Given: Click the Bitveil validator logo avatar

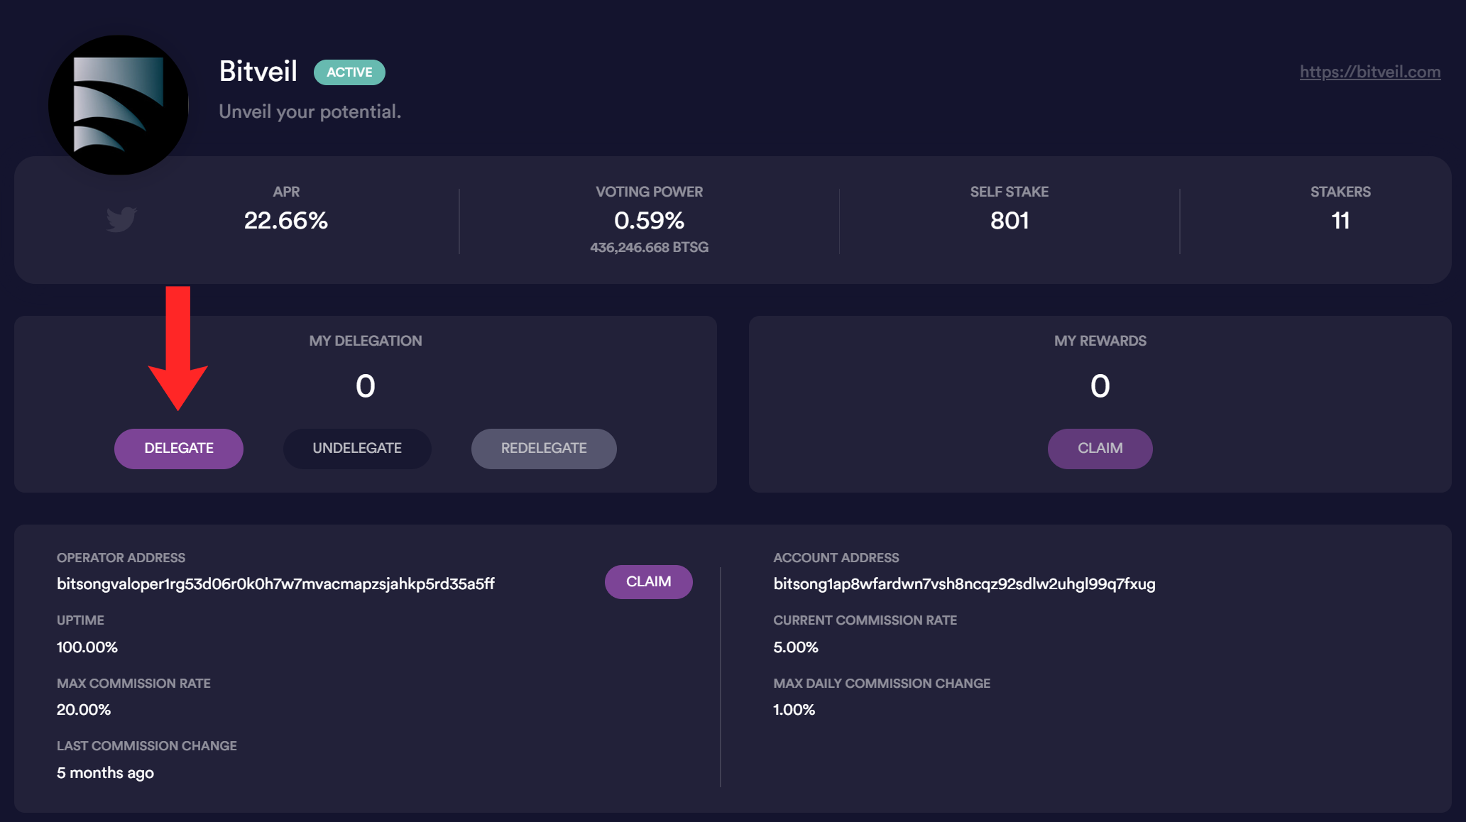Looking at the screenshot, I should tap(119, 105).
